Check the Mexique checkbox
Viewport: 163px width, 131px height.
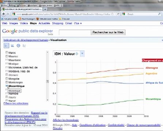point(7,64)
